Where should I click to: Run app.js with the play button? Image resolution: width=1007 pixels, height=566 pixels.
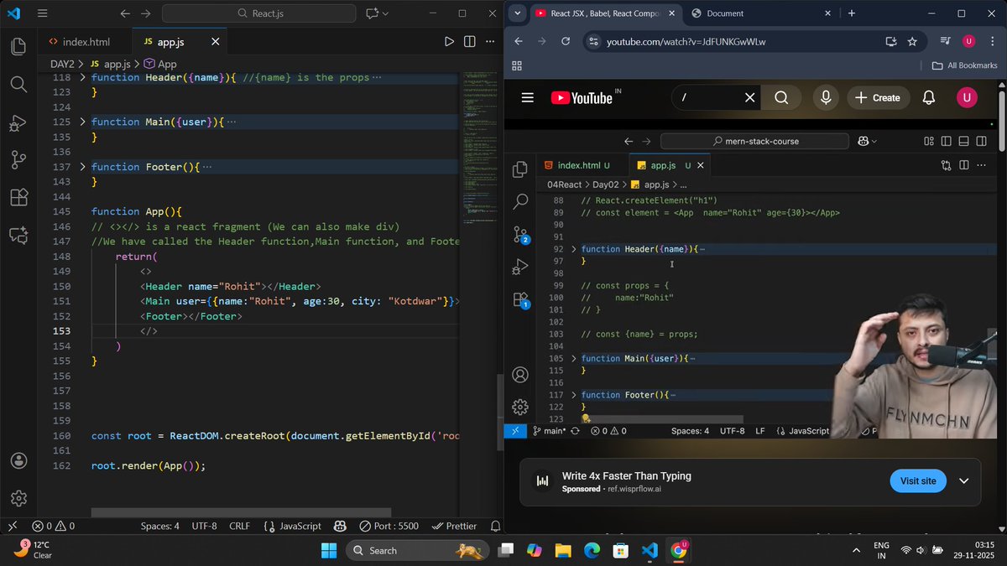coord(449,40)
